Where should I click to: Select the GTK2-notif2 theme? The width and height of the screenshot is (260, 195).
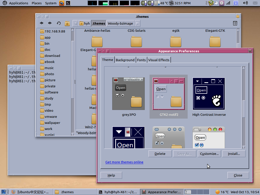click(x=169, y=97)
